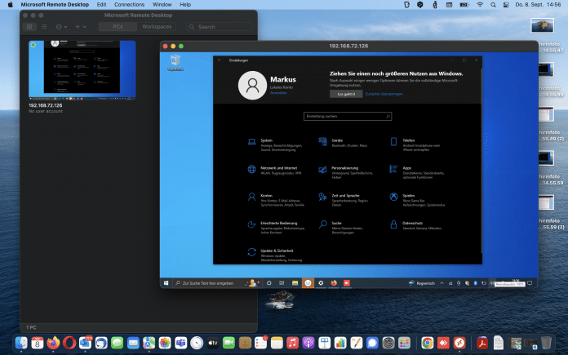Open Google Chrome from the macOS Dock
Screen dimensions: 568x355
pyautogui.click(x=428, y=343)
